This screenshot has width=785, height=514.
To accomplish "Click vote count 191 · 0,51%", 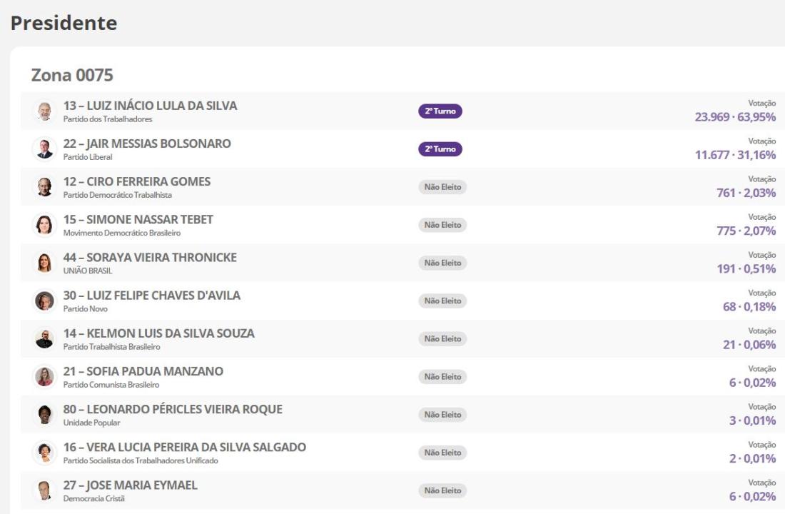I will [746, 269].
